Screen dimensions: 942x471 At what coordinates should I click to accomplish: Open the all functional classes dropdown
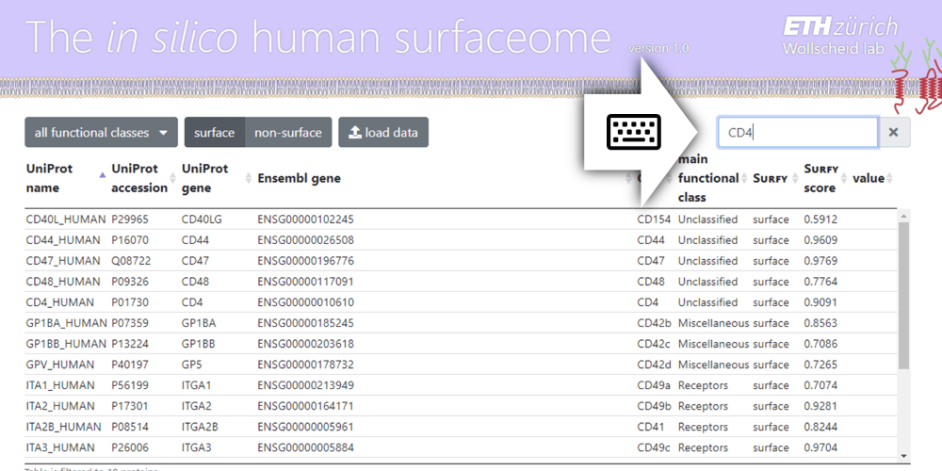pyautogui.click(x=101, y=132)
